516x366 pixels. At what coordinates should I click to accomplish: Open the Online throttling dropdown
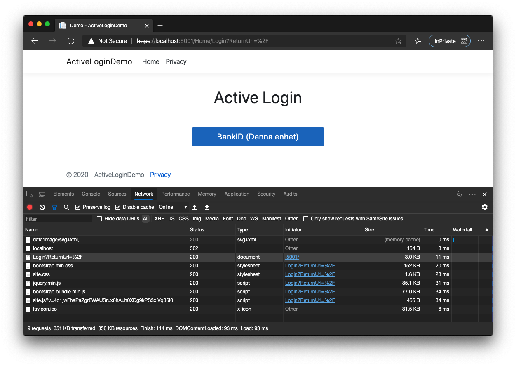[x=173, y=207]
